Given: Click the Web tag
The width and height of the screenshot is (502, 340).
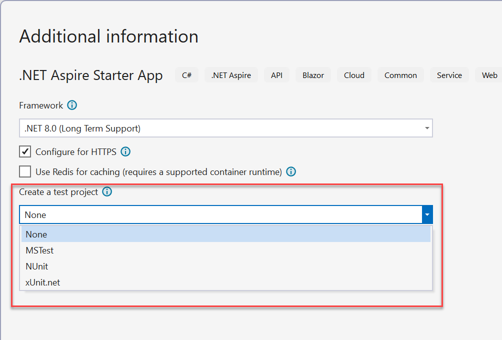Looking at the screenshot, I should point(489,75).
